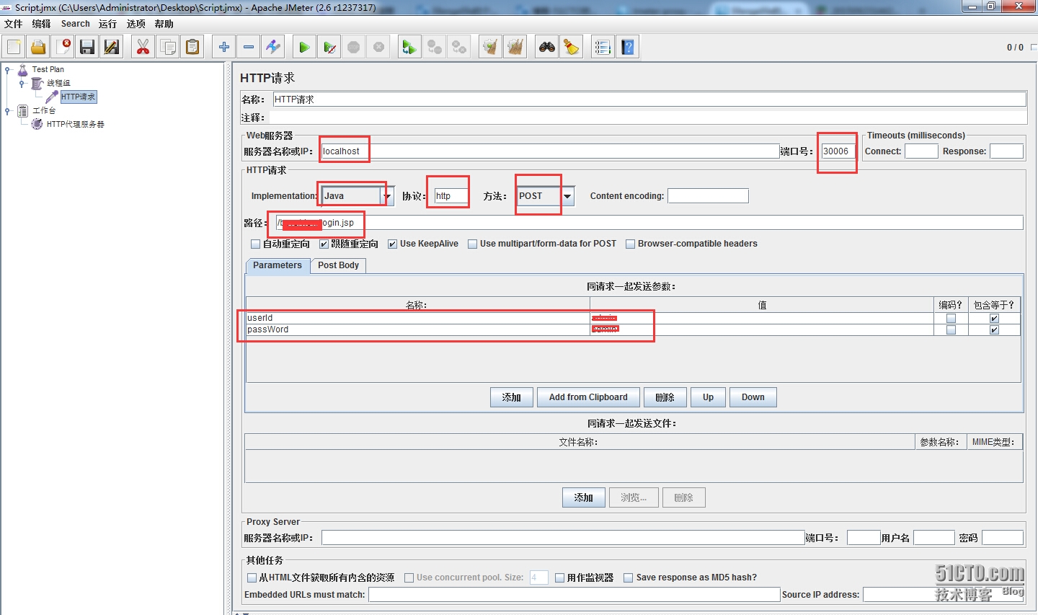Screen dimensions: 1038x615
Task: Click the Remote start all icon
Action: pyautogui.click(x=409, y=47)
